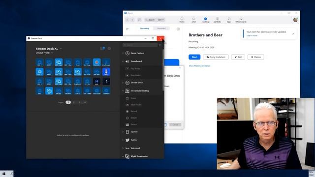
Task: Go to Zoom Meetings tab
Action: tap(206, 20)
